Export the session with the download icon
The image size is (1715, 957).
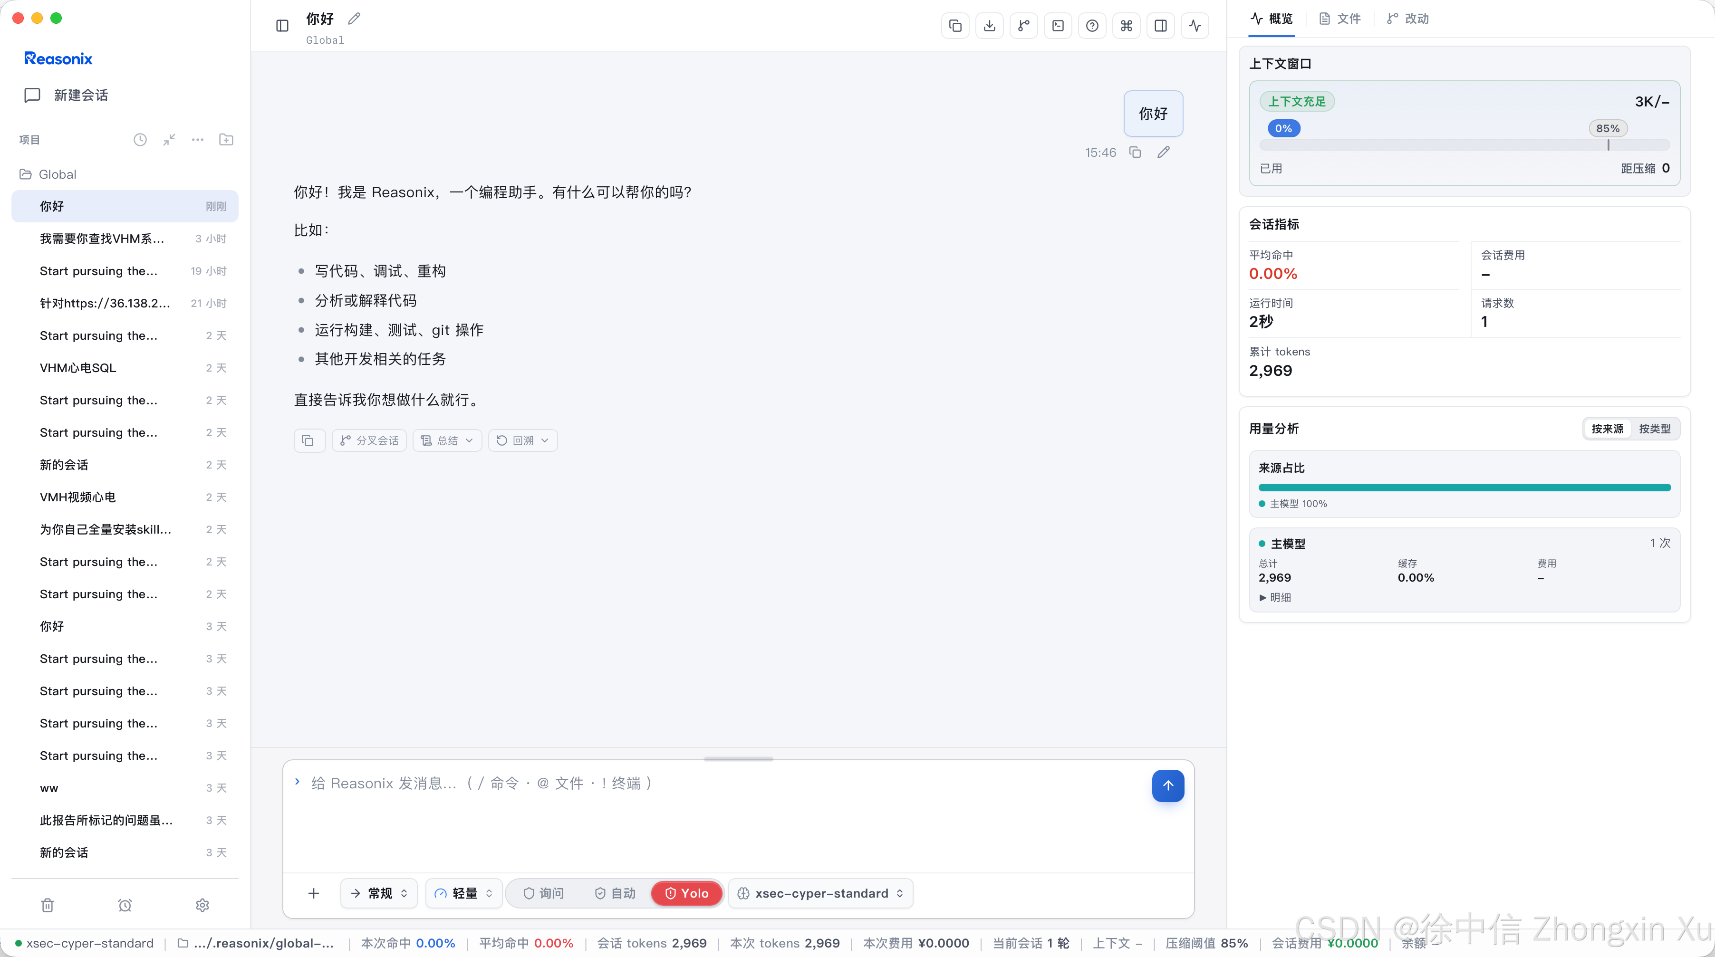[990, 25]
